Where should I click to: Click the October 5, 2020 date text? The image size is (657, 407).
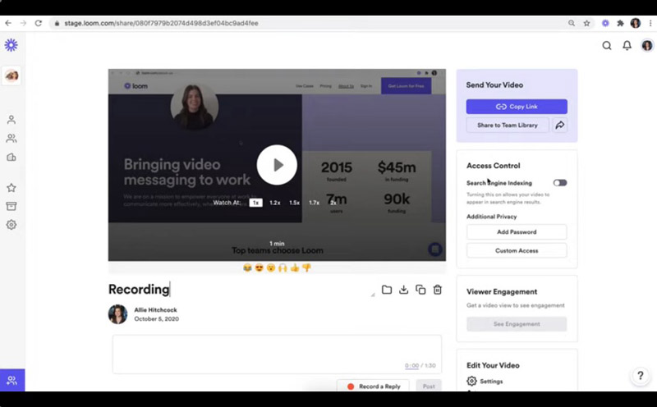pos(156,318)
